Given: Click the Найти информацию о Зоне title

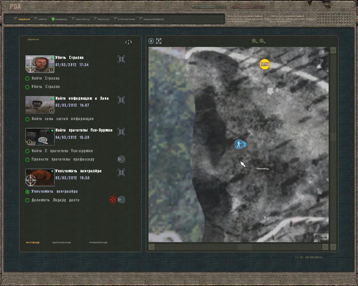Looking at the screenshot, I should click(82, 98).
